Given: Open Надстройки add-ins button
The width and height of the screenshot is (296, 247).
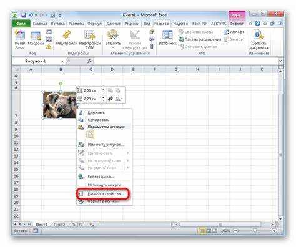Looking at the screenshot, I should tap(67, 38).
